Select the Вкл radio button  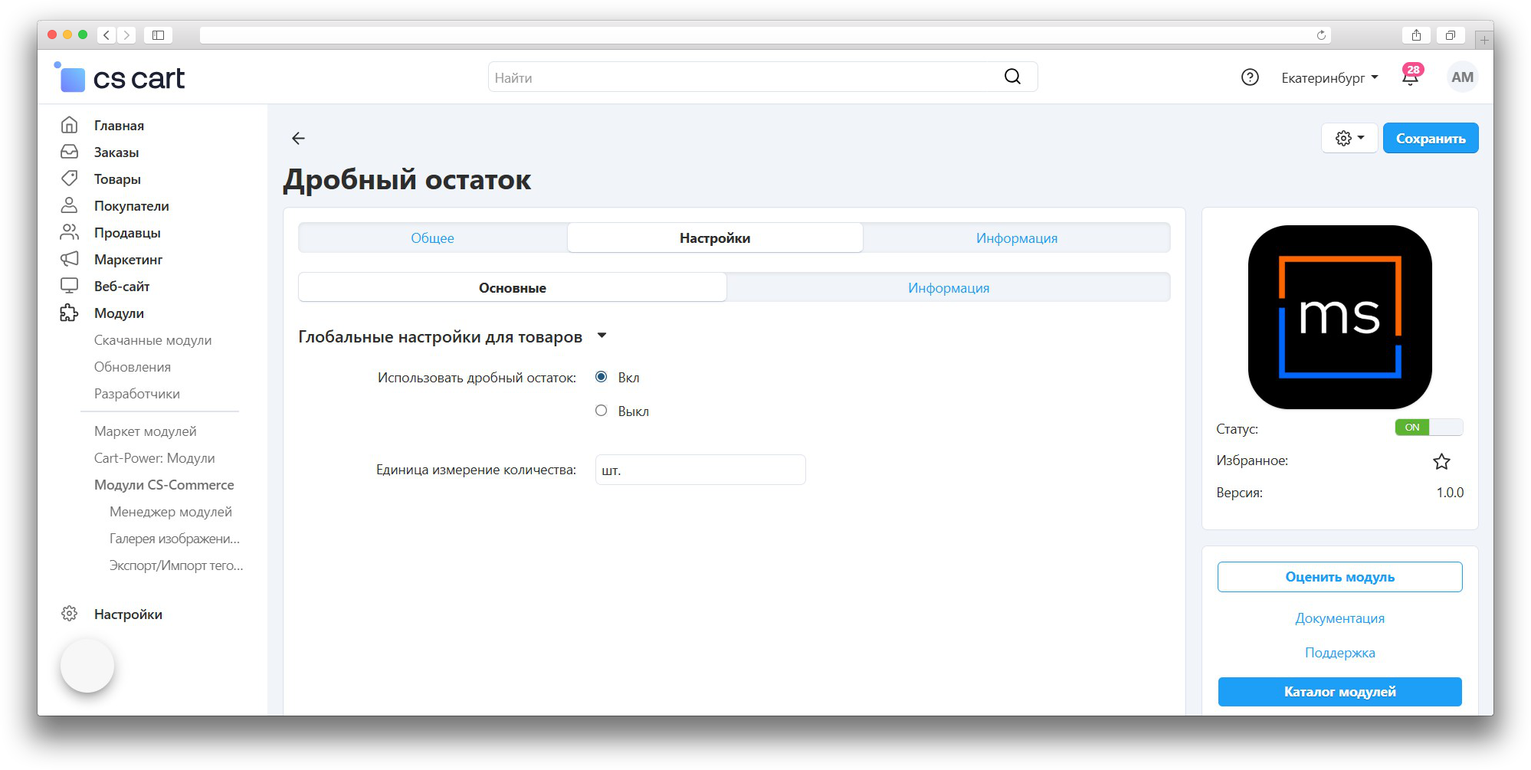pos(602,377)
